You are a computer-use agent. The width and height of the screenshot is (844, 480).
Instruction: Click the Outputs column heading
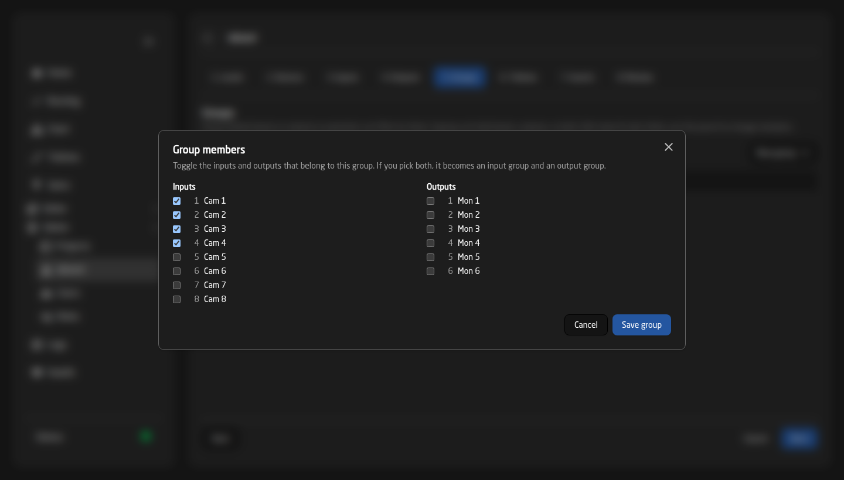(x=441, y=187)
